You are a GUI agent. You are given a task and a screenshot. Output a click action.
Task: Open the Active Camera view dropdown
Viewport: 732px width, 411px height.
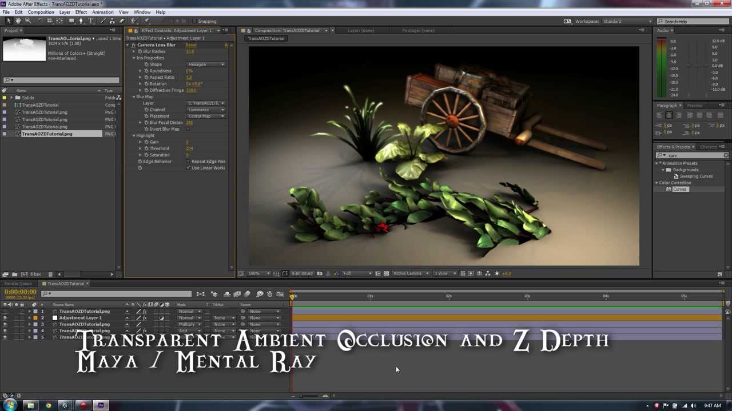click(411, 273)
